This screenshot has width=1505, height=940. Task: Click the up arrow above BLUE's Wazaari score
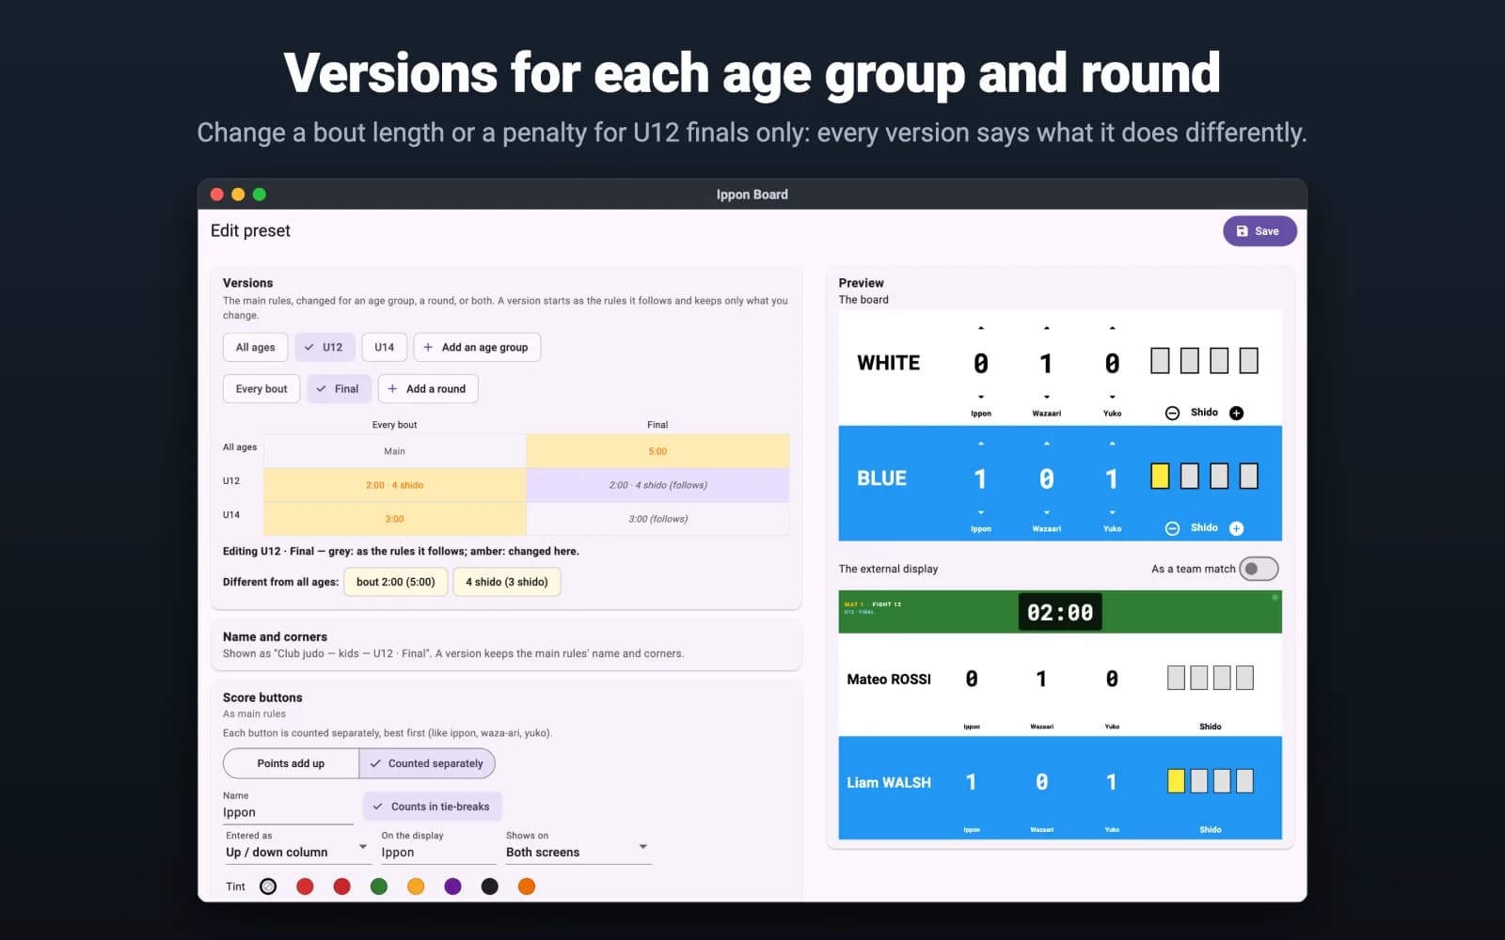(x=1046, y=444)
